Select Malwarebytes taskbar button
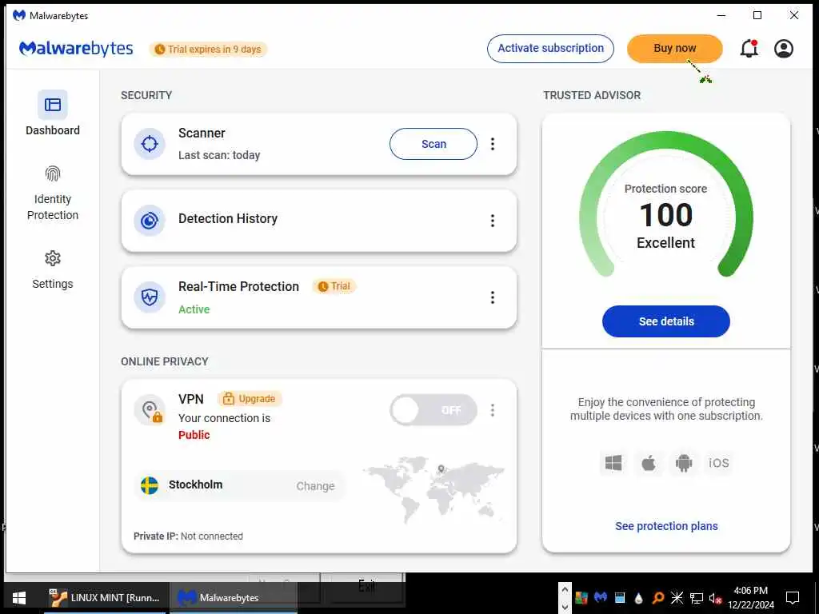The width and height of the screenshot is (819, 614). point(234,597)
